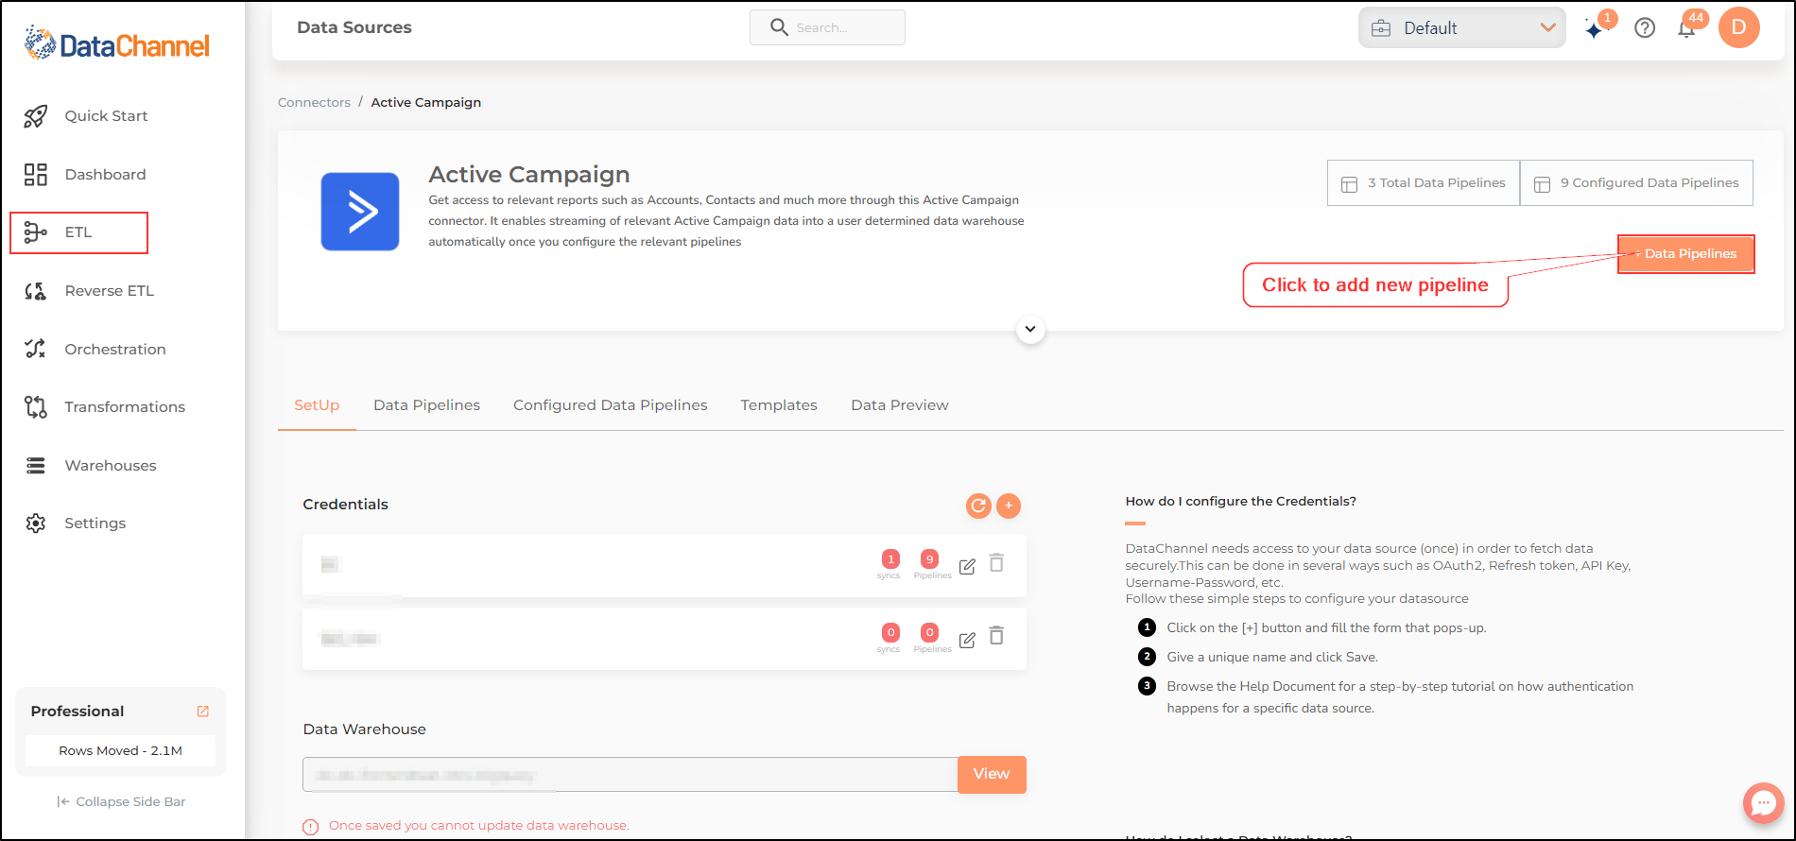Image resolution: width=1796 pixels, height=841 pixels.
Task: Open Configured Data Pipelines tab
Action: [611, 405]
